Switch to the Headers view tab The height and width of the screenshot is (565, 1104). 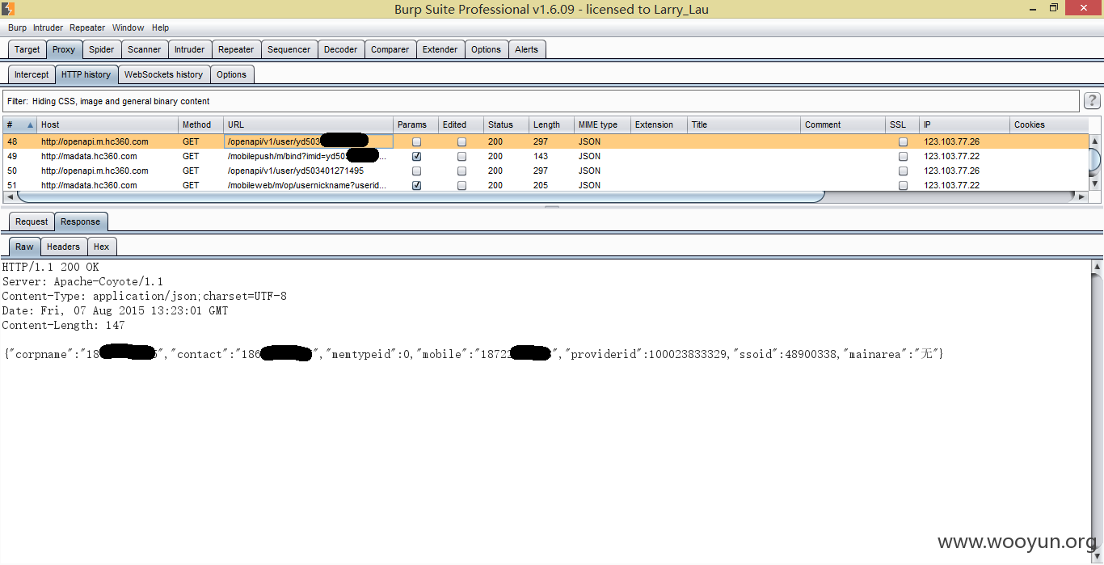(63, 247)
